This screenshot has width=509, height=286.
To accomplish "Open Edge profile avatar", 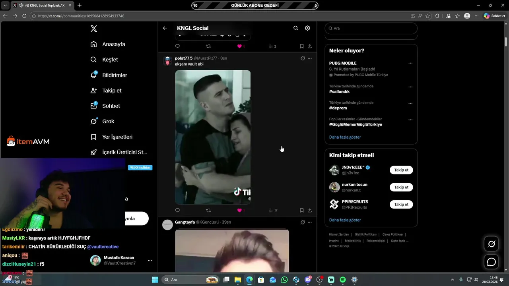I will click(x=467, y=16).
